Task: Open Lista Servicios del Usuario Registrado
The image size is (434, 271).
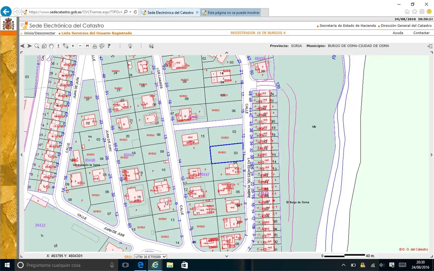Action: pos(97,33)
